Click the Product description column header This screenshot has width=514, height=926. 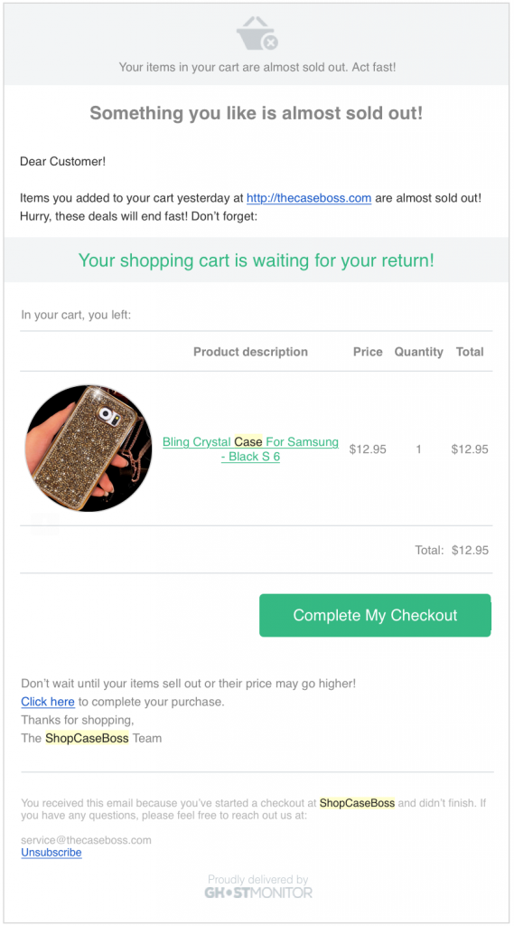coord(251,352)
